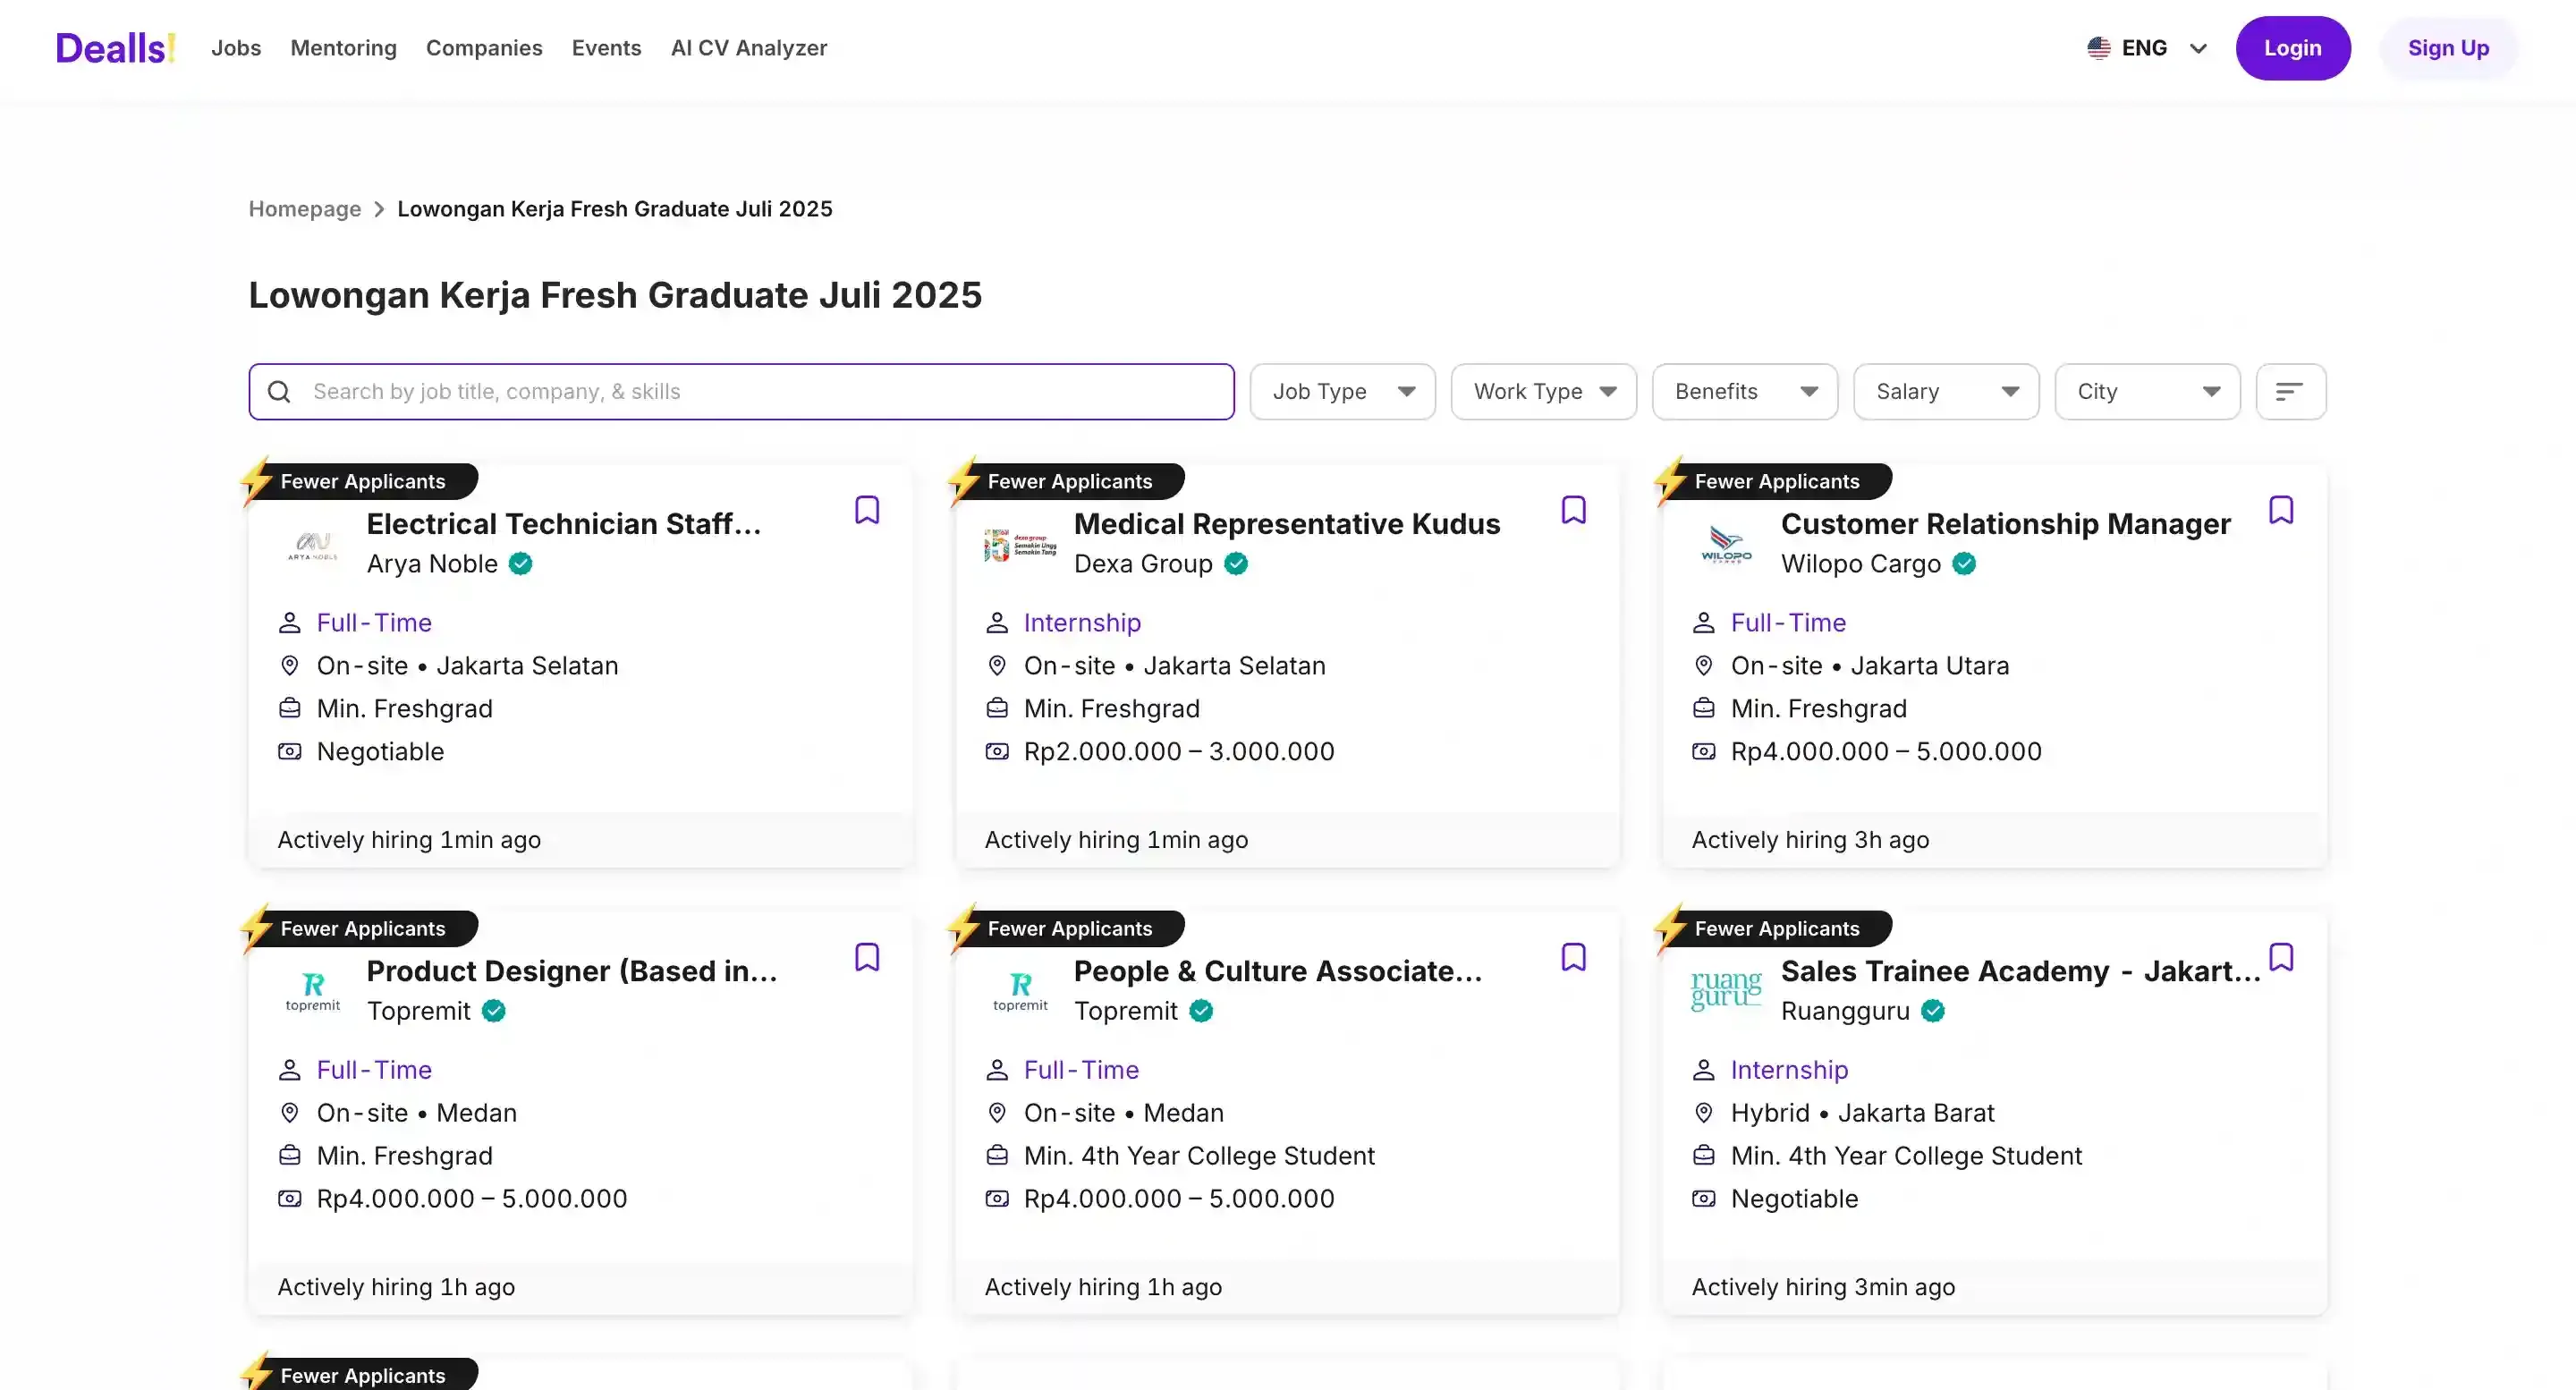Click Internship label on Dexa Group card
Image resolution: width=2576 pixels, height=1390 pixels.
(1082, 623)
